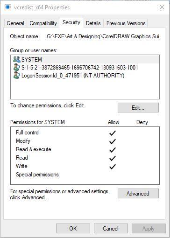Screen dimensions: 170x238
Task: Select SYSTEM in group or user names
Action: point(85,59)
